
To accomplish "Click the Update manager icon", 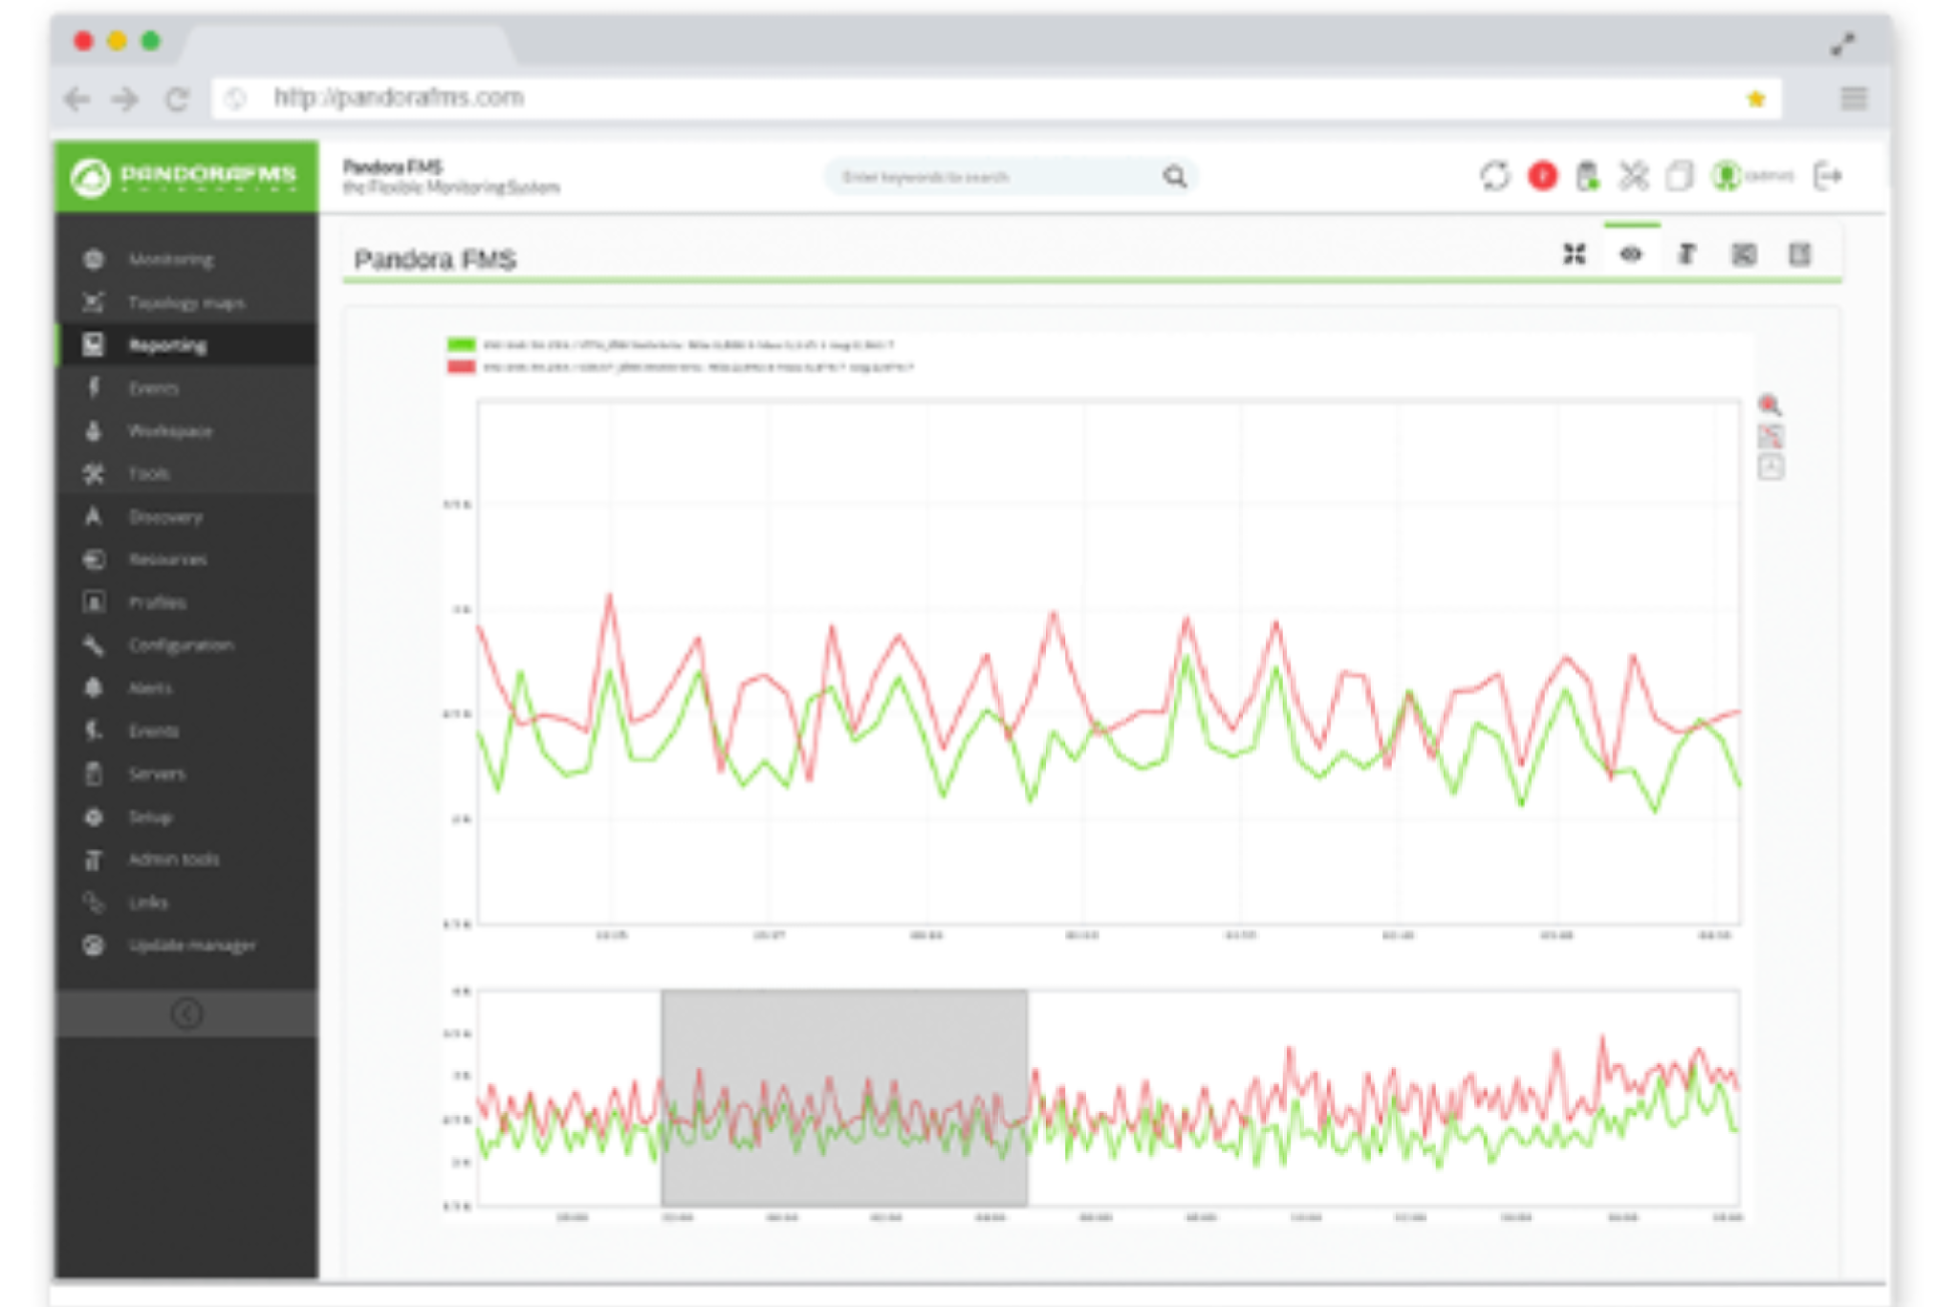I will pyautogui.click(x=93, y=946).
